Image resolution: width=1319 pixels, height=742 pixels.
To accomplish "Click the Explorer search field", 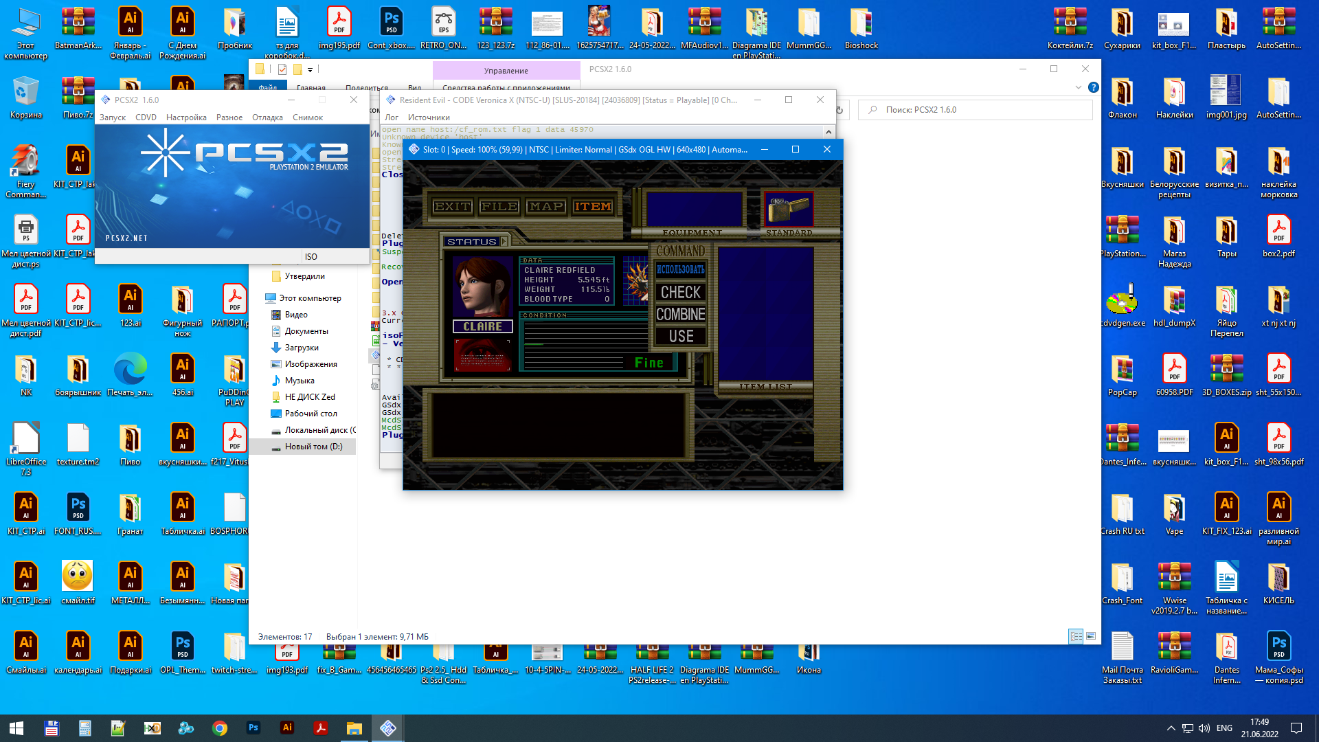I will tap(976, 110).
